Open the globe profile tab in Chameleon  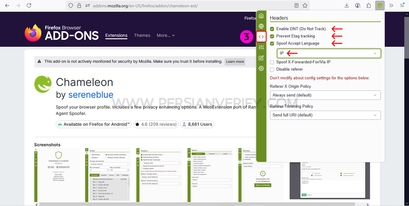click(261, 26)
